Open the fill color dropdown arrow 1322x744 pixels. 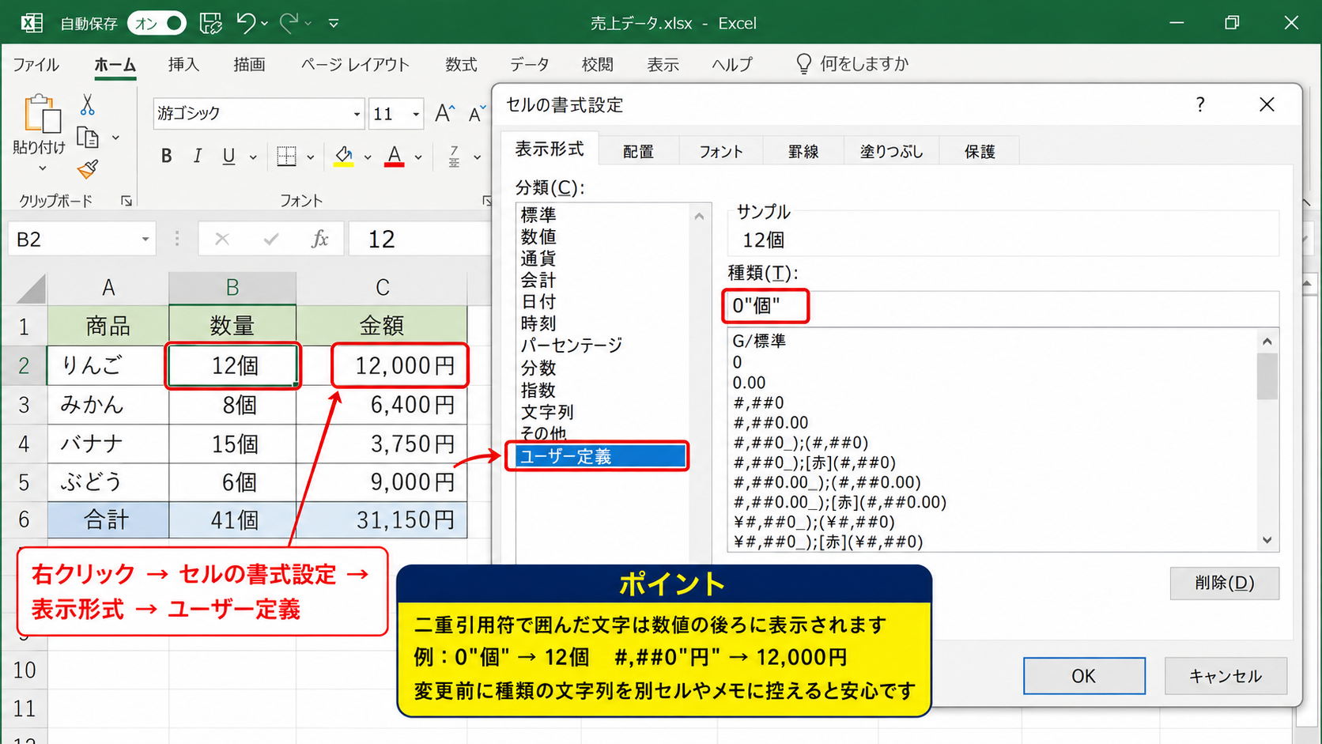point(368,157)
